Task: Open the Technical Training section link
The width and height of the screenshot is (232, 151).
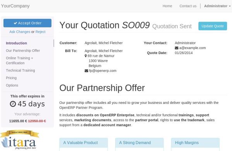Action: click(20, 70)
